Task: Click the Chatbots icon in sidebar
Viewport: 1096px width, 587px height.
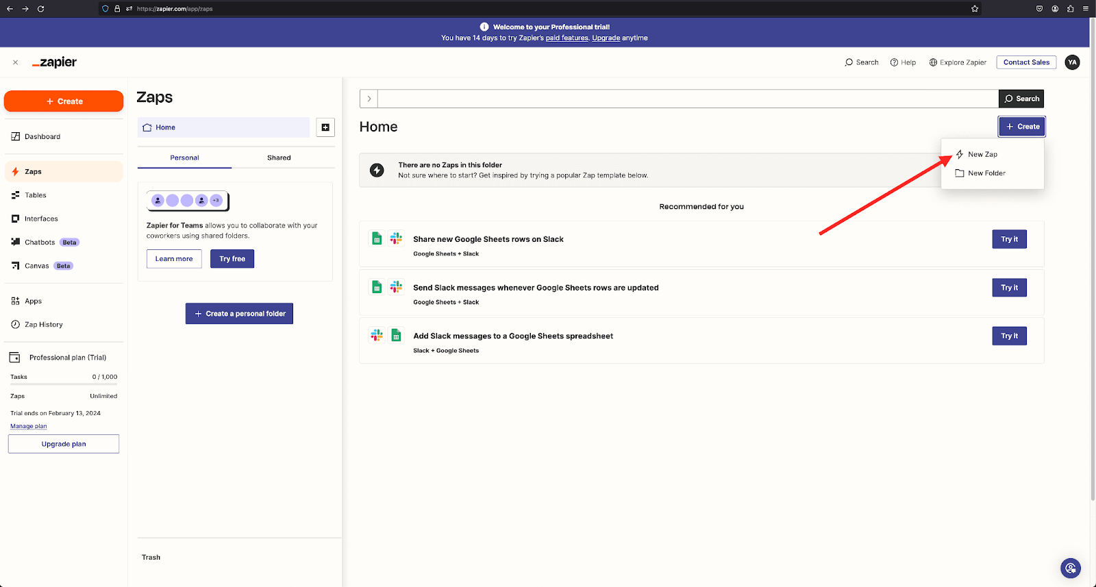Action: coord(15,242)
